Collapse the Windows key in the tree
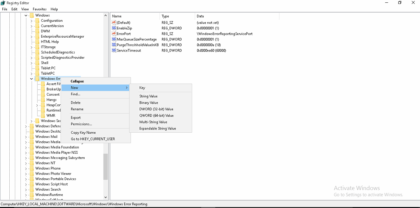The height and width of the screenshot is (208, 420). [26, 15]
